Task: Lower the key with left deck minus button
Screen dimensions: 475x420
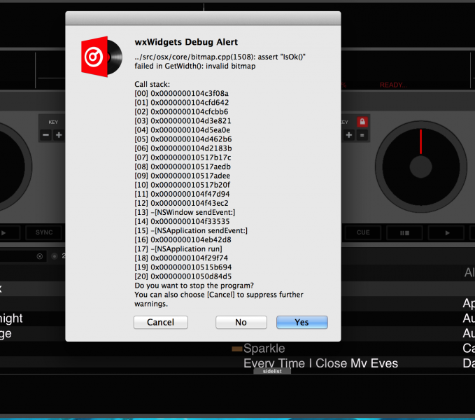Action: 45,135
